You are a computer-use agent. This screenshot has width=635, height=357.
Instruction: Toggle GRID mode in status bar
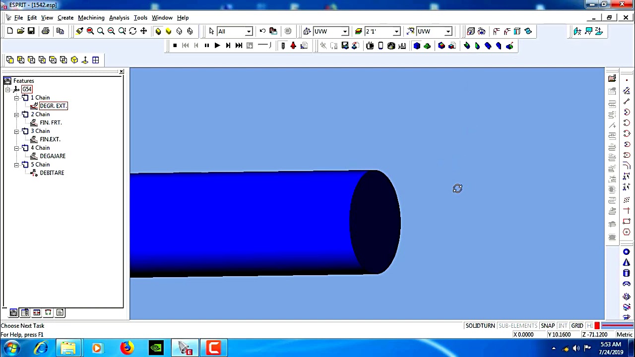pyautogui.click(x=577, y=326)
